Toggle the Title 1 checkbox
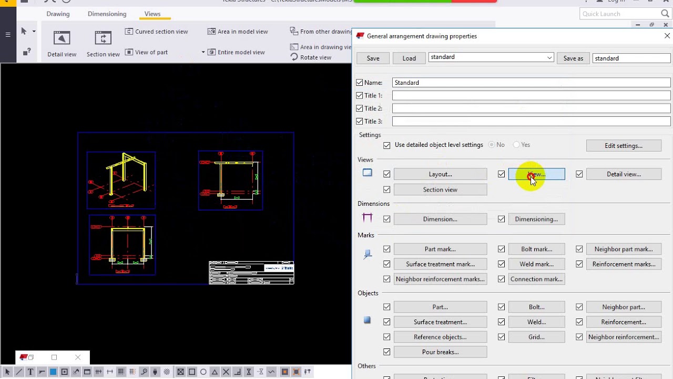Screen dimensions: 673x379 (360, 95)
